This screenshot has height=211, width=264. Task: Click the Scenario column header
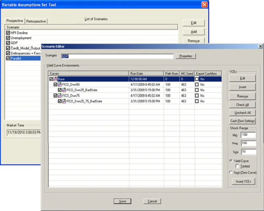pyautogui.click(x=91, y=27)
